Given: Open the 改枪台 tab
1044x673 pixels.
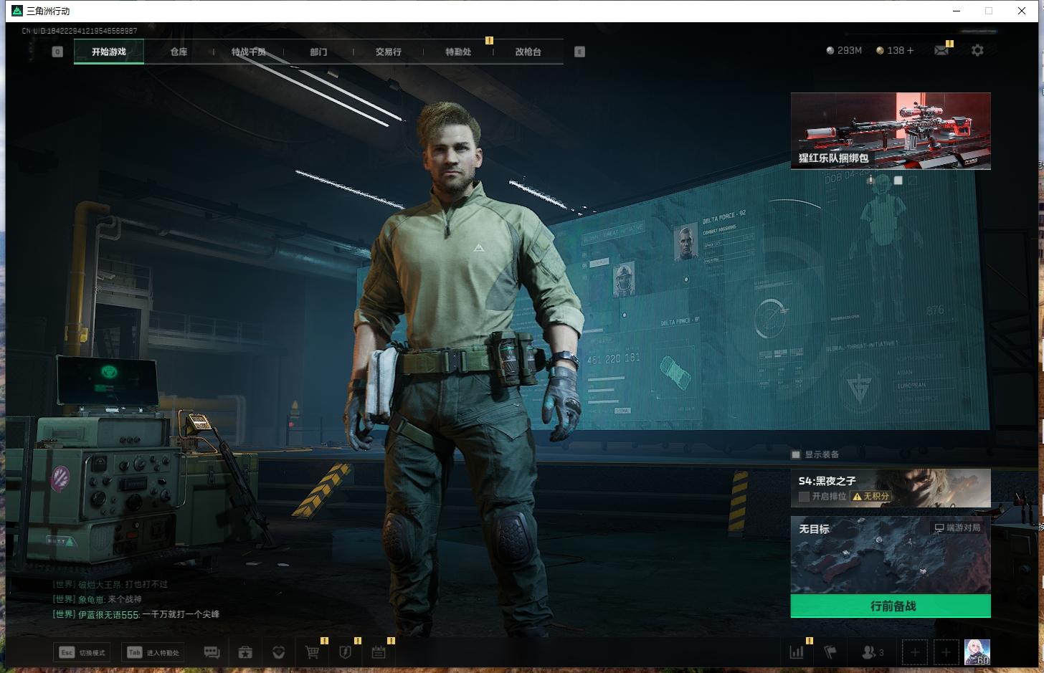Looking at the screenshot, I should point(528,52).
